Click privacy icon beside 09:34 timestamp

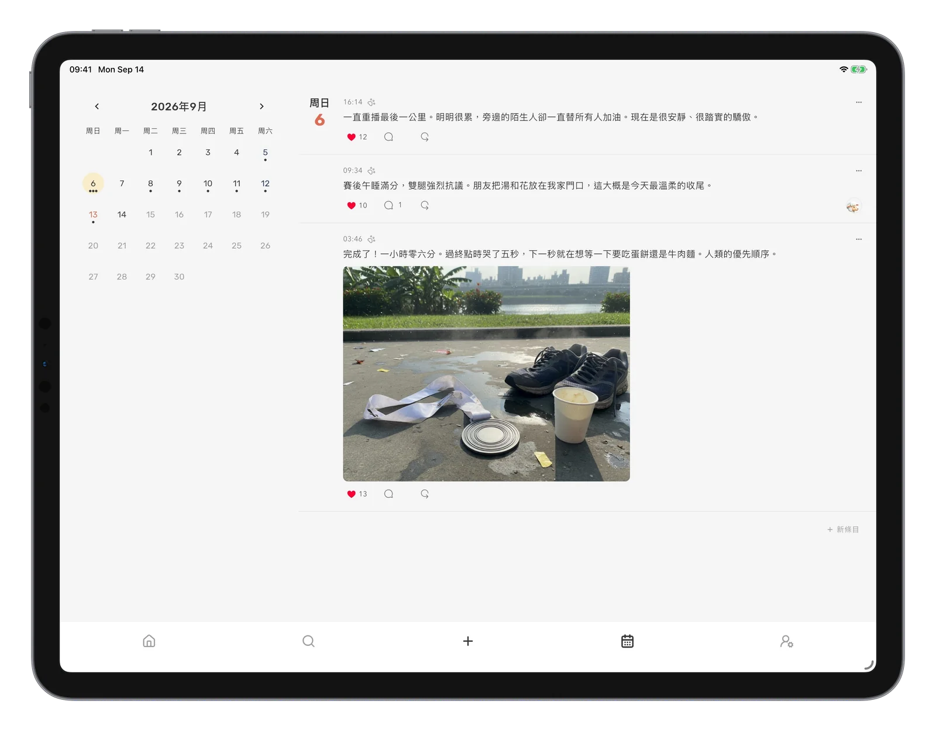371,171
